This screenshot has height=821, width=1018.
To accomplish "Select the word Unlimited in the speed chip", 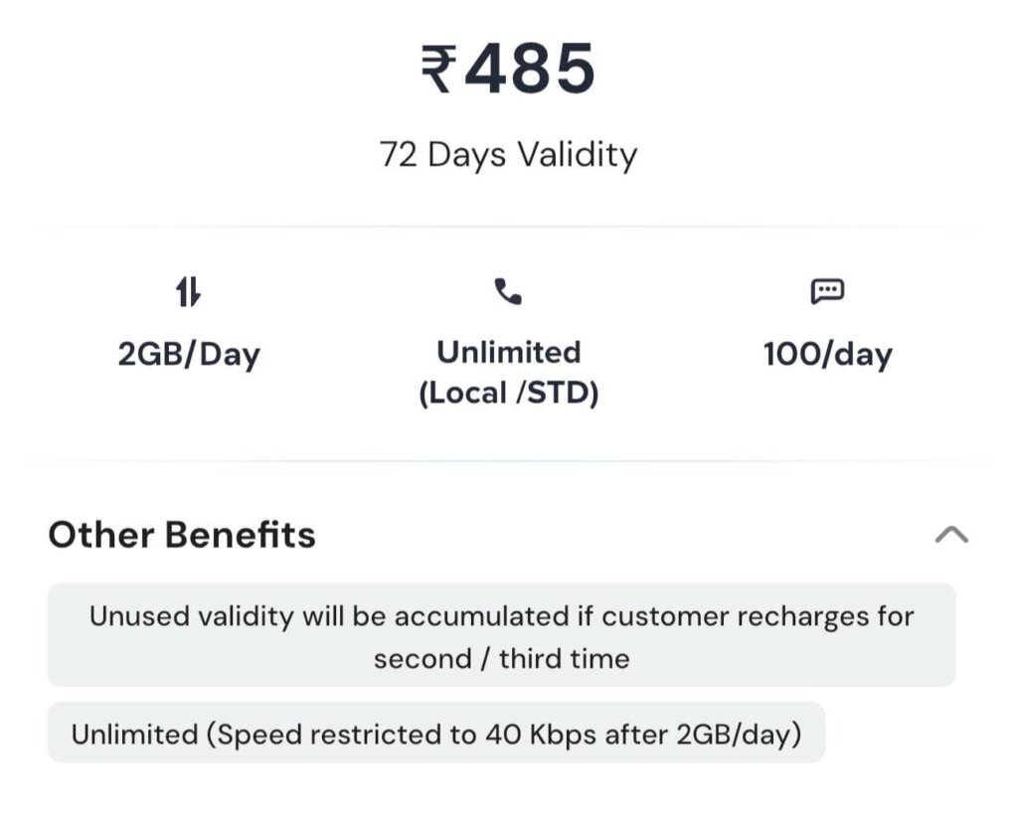I will point(134,735).
